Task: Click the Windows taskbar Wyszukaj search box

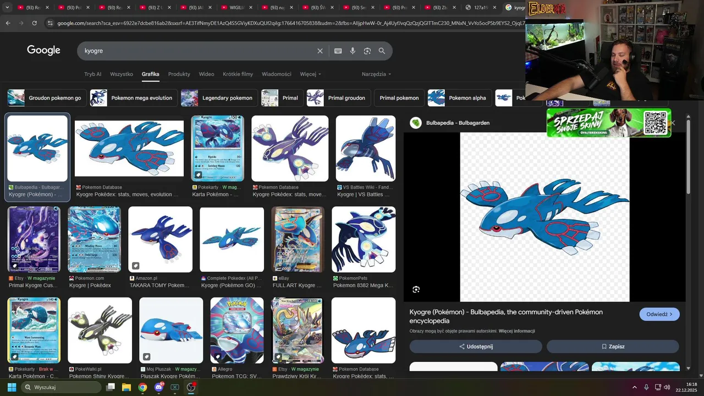Action: pos(62,387)
